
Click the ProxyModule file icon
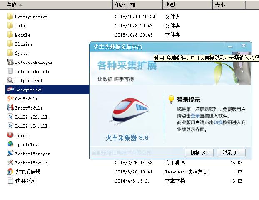(x=10, y=108)
